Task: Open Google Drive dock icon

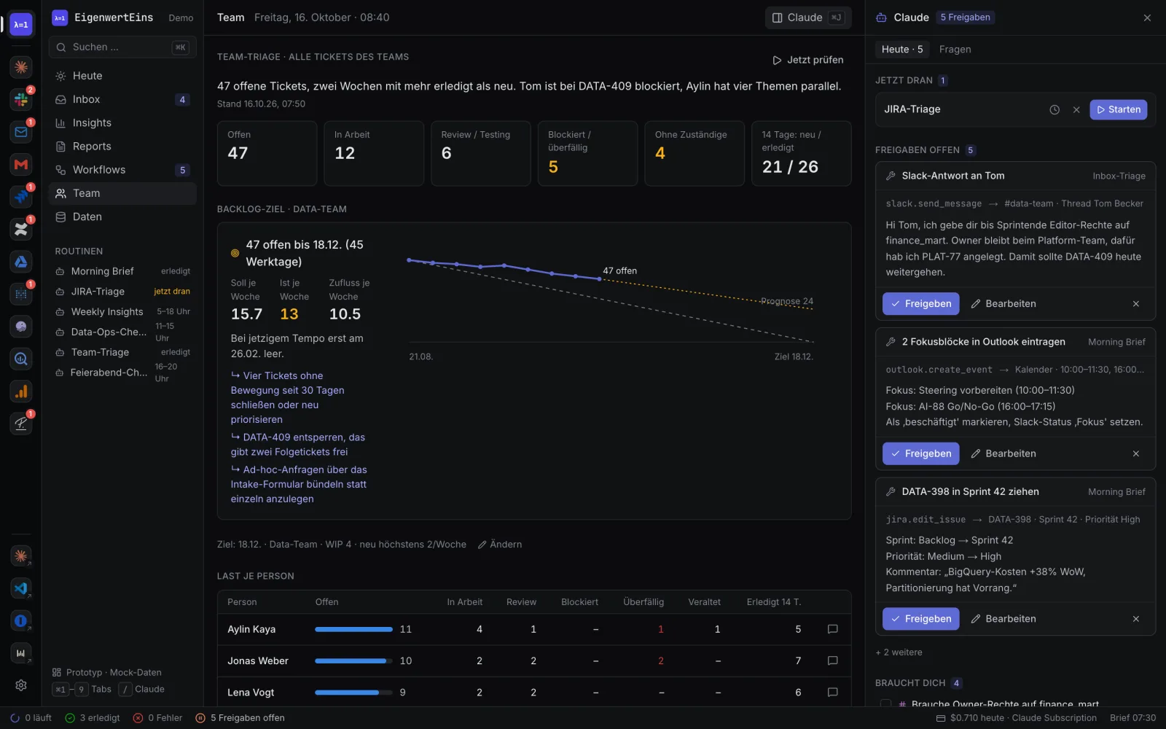Action: [21, 262]
